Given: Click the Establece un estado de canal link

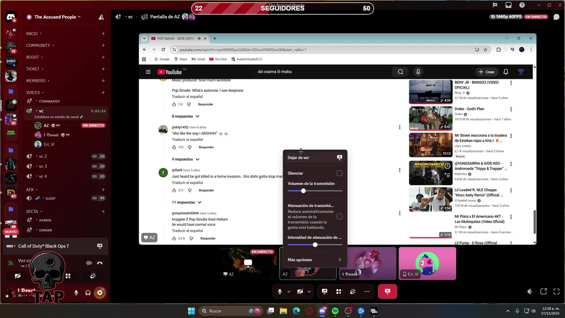Looking at the screenshot, I should pyautogui.click(x=58, y=117).
